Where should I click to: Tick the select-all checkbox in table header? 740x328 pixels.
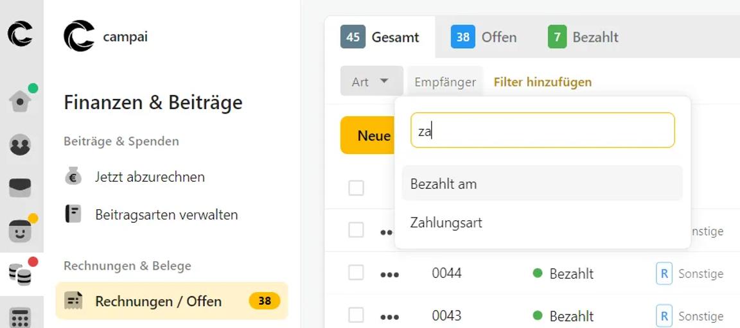pyautogui.click(x=356, y=188)
